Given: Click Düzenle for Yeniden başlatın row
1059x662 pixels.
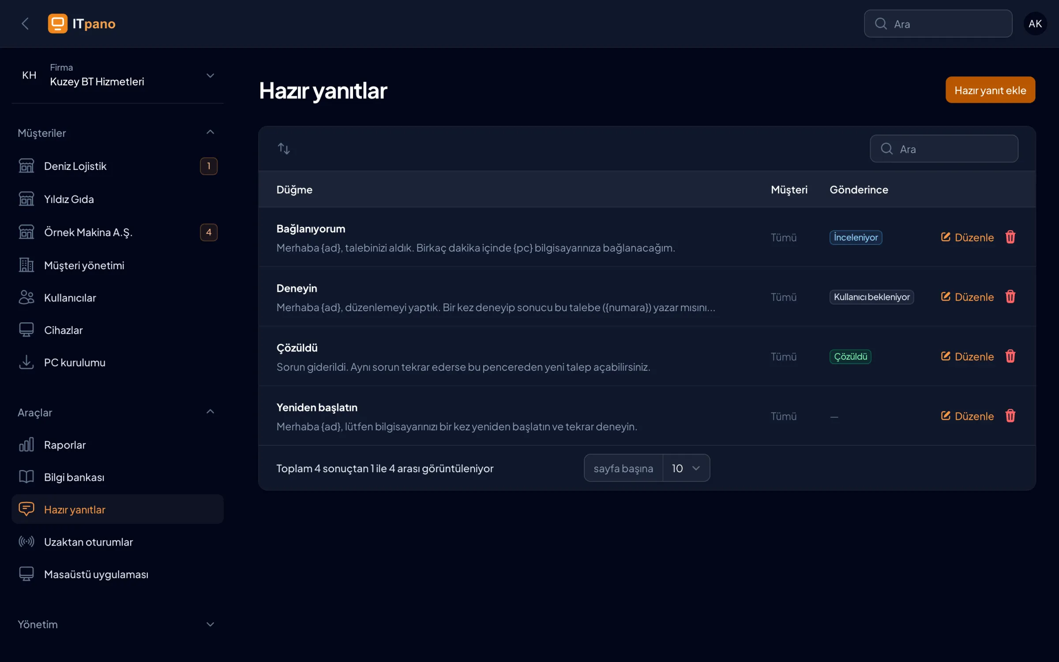Looking at the screenshot, I should point(967,416).
